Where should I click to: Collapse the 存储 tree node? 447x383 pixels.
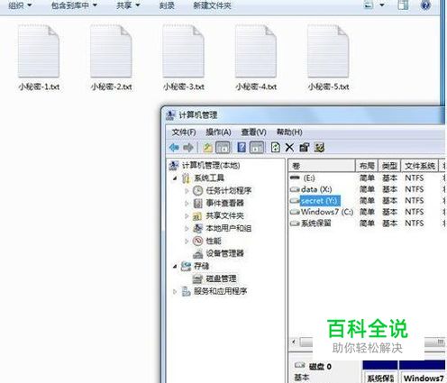tap(175, 267)
